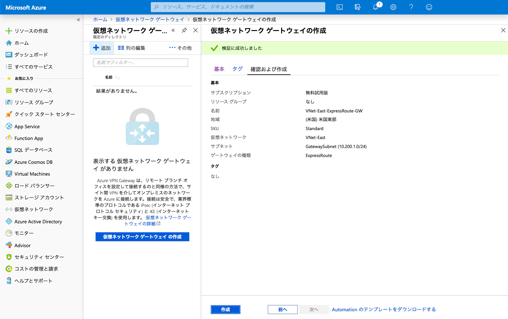508x319 pixels.
Task: Open the help question mark icon
Action: (x=411, y=7)
